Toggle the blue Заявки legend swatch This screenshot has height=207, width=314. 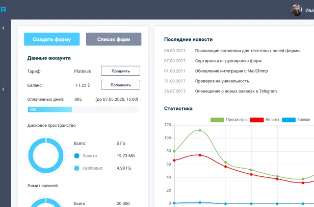coord(289,120)
